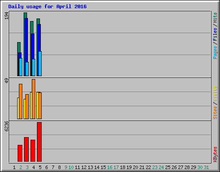The image size is (220, 172).
Task: Click the green Hits legend label
Action: (215, 18)
